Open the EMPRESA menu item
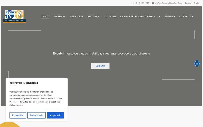Viewport: 203px width, 127px height. (60, 16)
